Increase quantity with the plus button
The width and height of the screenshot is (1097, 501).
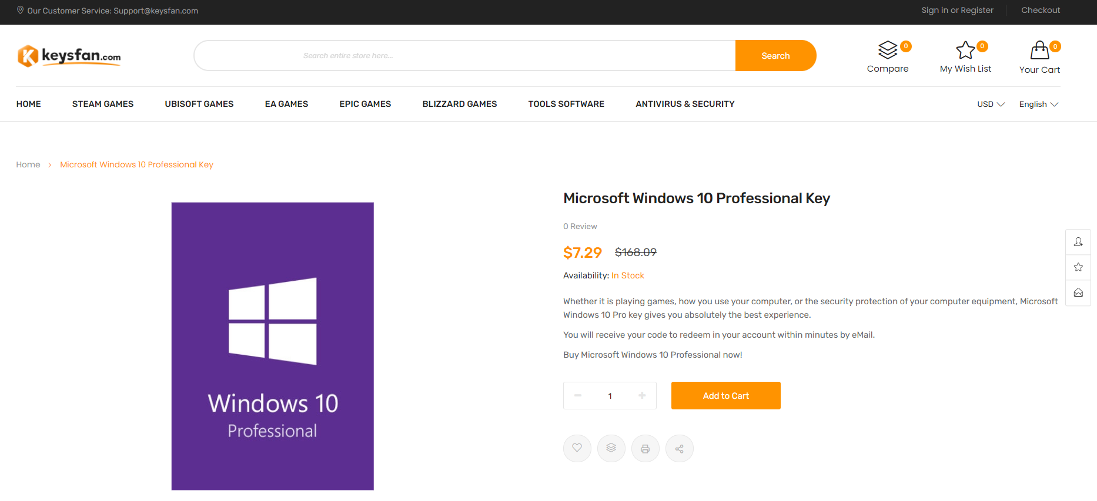[x=642, y=395]
